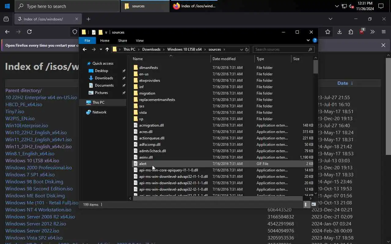Open Documents in navigation pane
This screenshot has width=391, height=244.
pyautogui.click(x=104, y=85)
